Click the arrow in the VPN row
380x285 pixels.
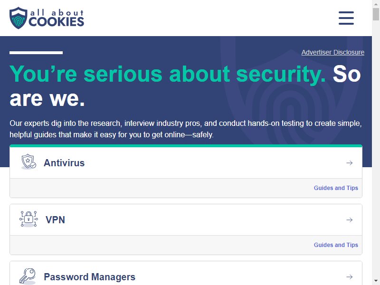[349, 220]
